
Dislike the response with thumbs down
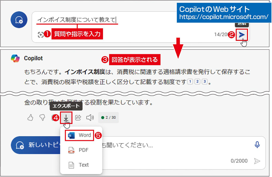click(42, 117)
